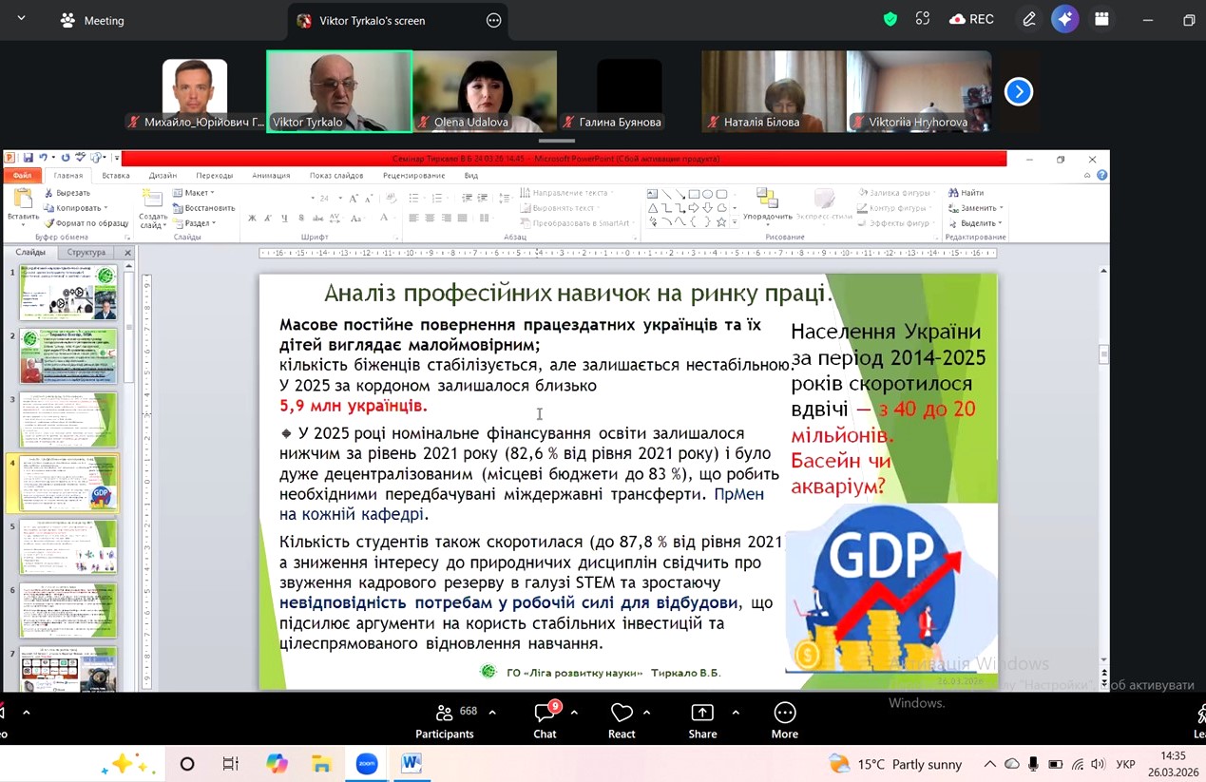1206x782 pixels.
Task: Click the REC recording indicator
Action: 971,19
